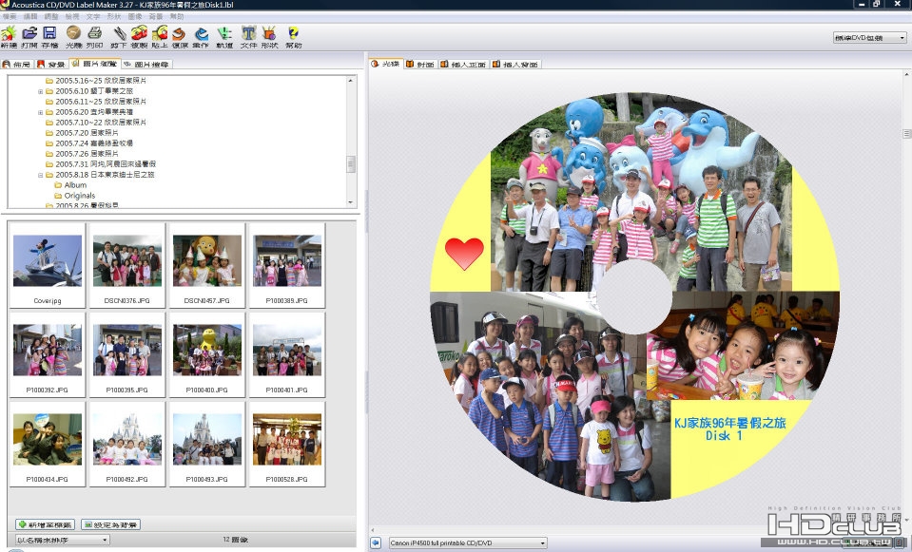Click the 複製 (Copy) toolbar icon
The image size is (912, 552).
tap(139, 36)
